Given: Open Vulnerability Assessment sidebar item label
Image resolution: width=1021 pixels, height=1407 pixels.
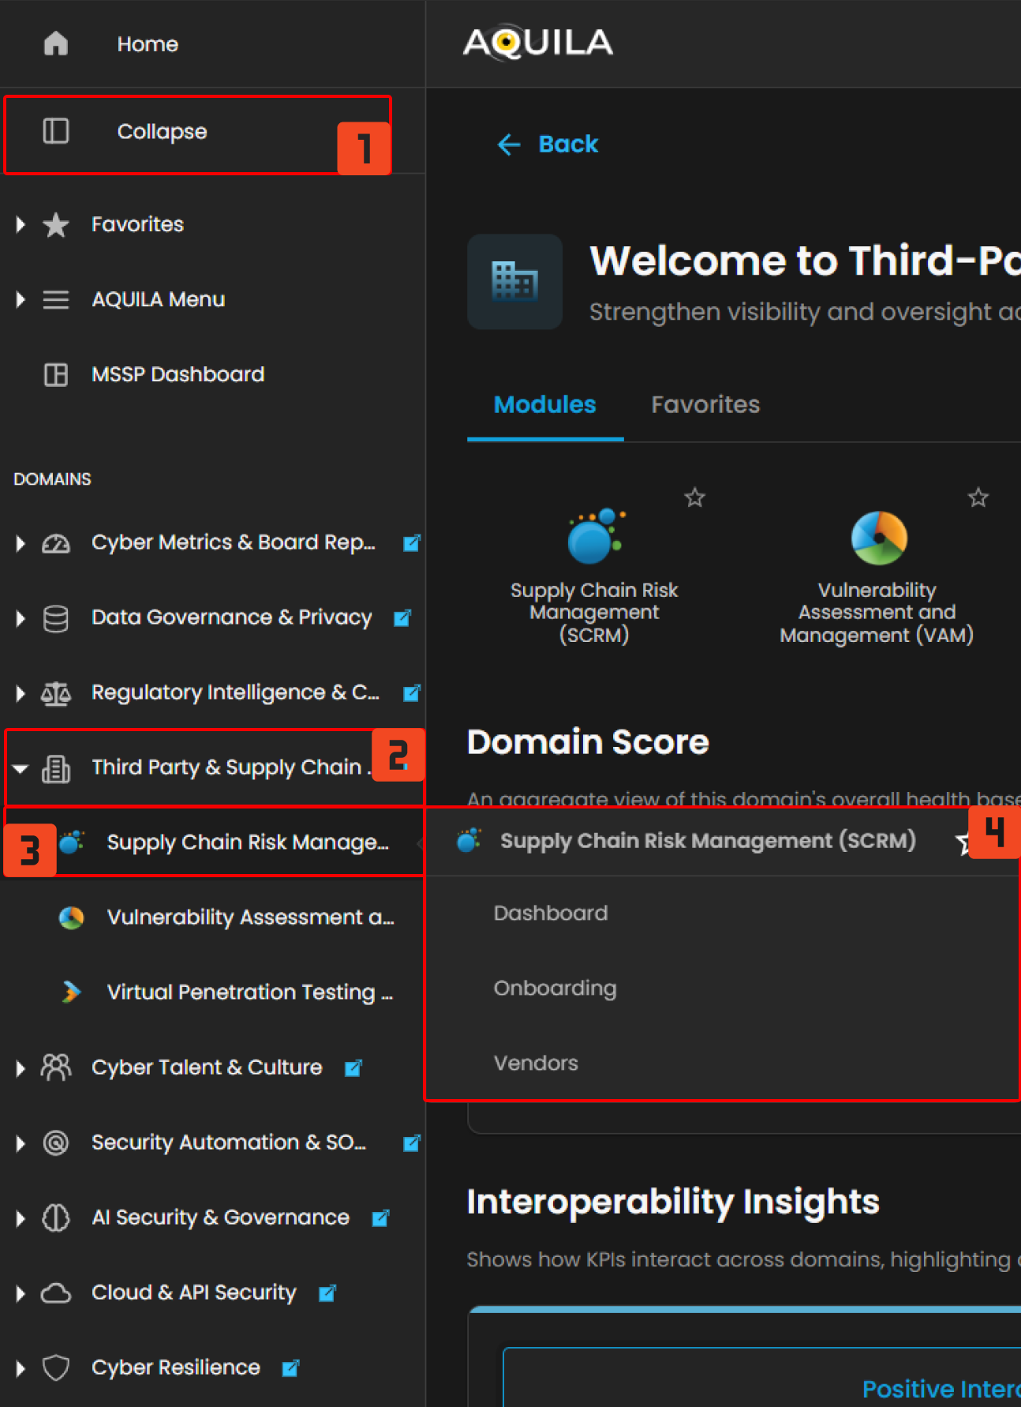Looking at the screenshot, I should pyautogui.click(x=251, y=917).
